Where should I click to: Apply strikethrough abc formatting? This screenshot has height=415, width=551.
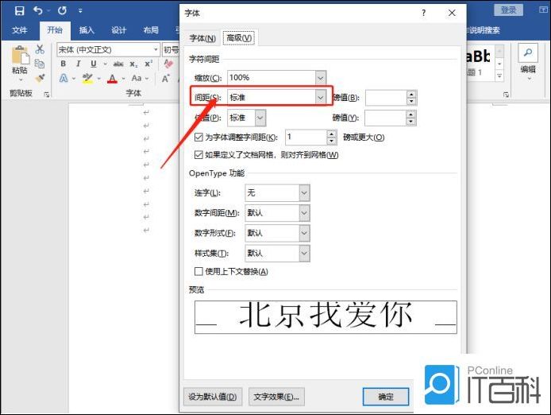[118, 64]
